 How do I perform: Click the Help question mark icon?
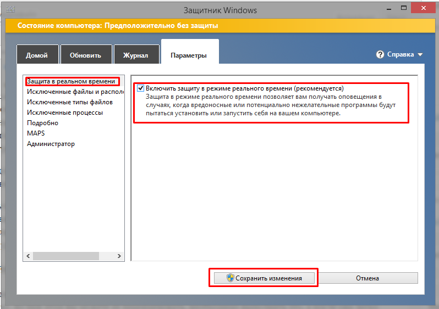tap(380, 55)
